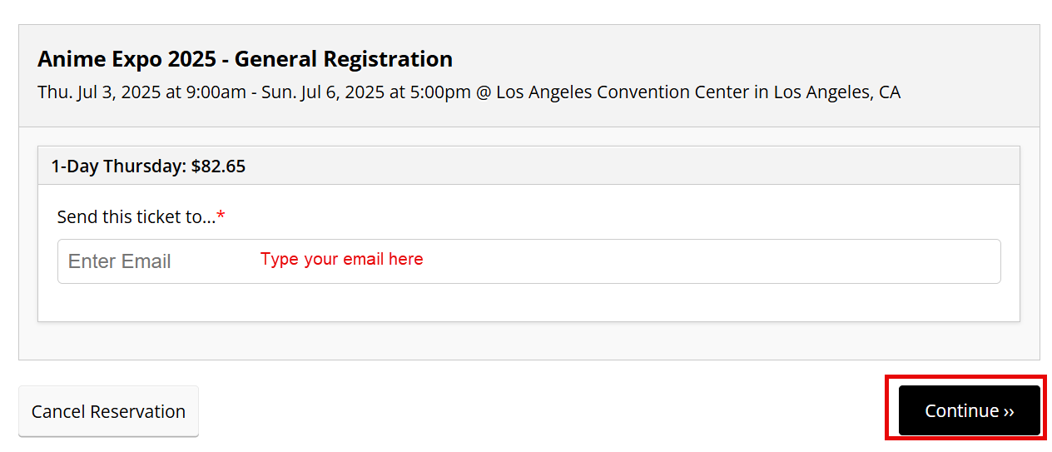The width and height of the screenshot is (1052, 452).
Task: Select the "Send this ticket to..." label
Action: click(x=136, y=217)
